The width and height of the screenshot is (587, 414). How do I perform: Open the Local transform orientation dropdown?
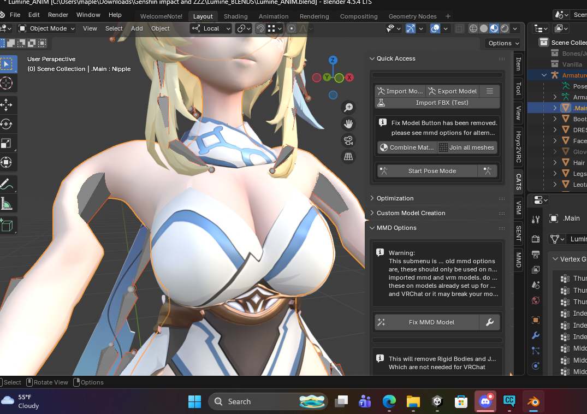coord(211,28)
